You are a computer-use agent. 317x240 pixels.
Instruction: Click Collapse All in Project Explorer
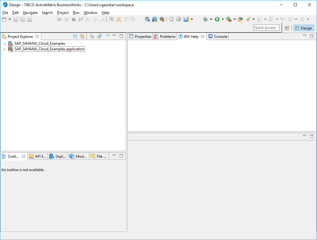[75, 36]
